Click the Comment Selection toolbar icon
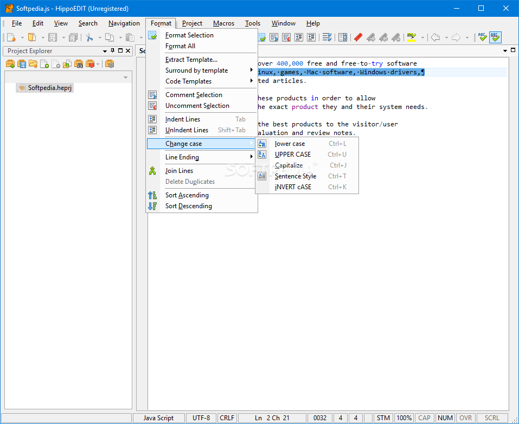 [274, 37]
